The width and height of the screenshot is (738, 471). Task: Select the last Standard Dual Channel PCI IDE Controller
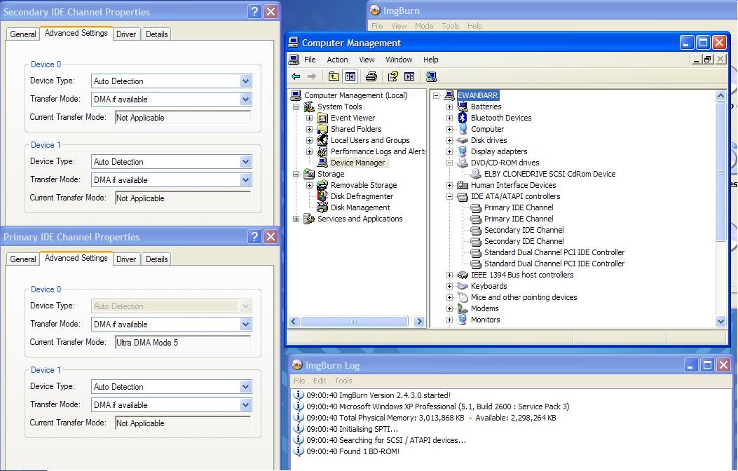[x=554, y=264]
